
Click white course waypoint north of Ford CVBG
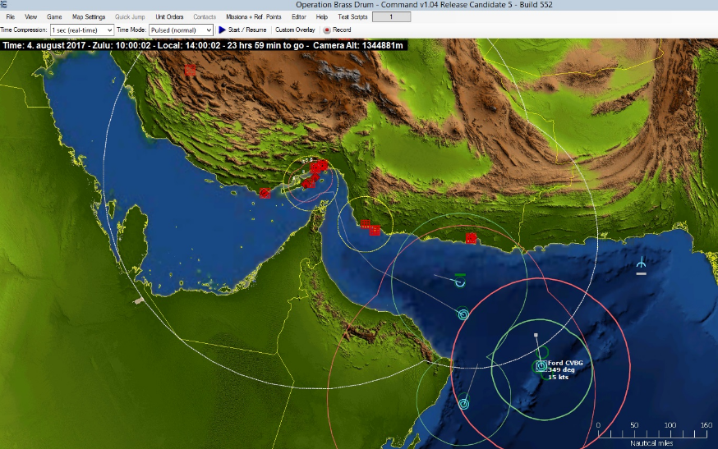[x=536, y=336]
